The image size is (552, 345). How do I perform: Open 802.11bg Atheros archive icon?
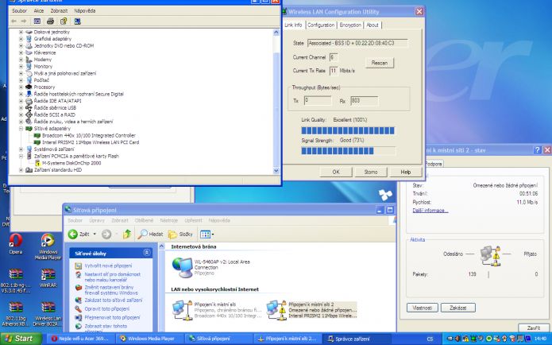(16, 314)
